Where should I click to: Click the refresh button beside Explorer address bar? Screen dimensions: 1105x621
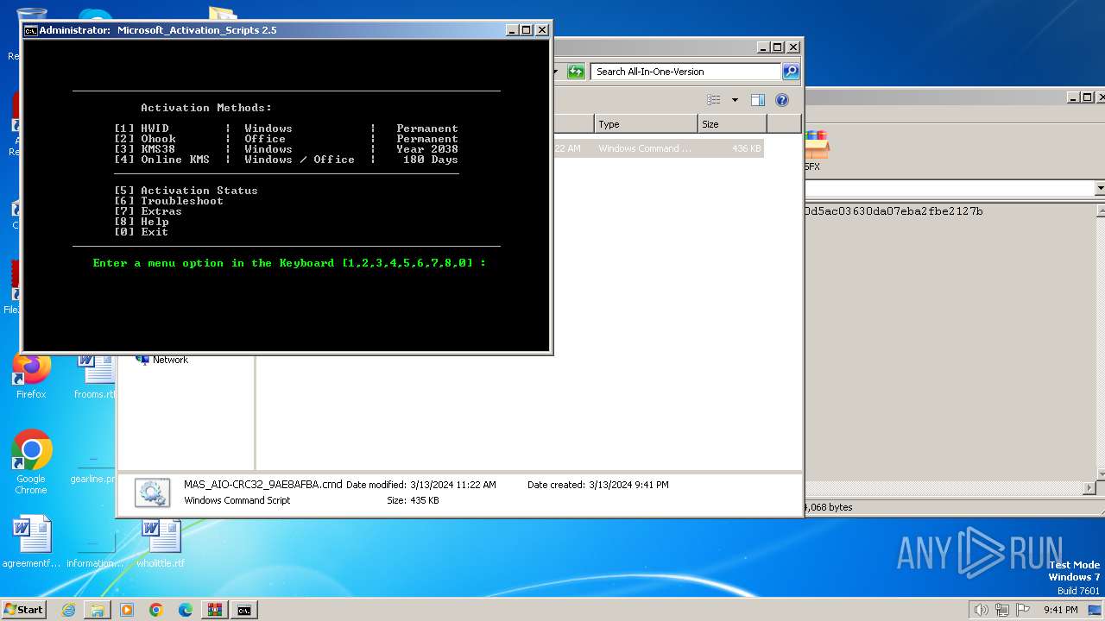(576, 72)
